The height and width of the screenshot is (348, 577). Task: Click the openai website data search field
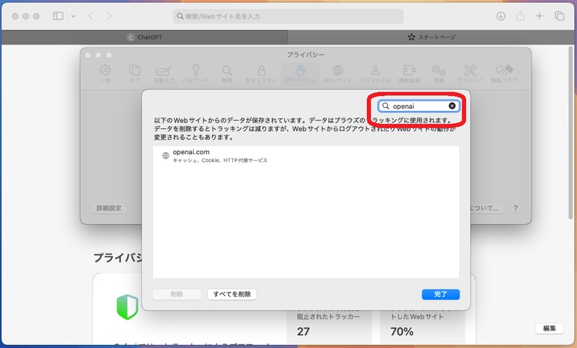(419, 106)
